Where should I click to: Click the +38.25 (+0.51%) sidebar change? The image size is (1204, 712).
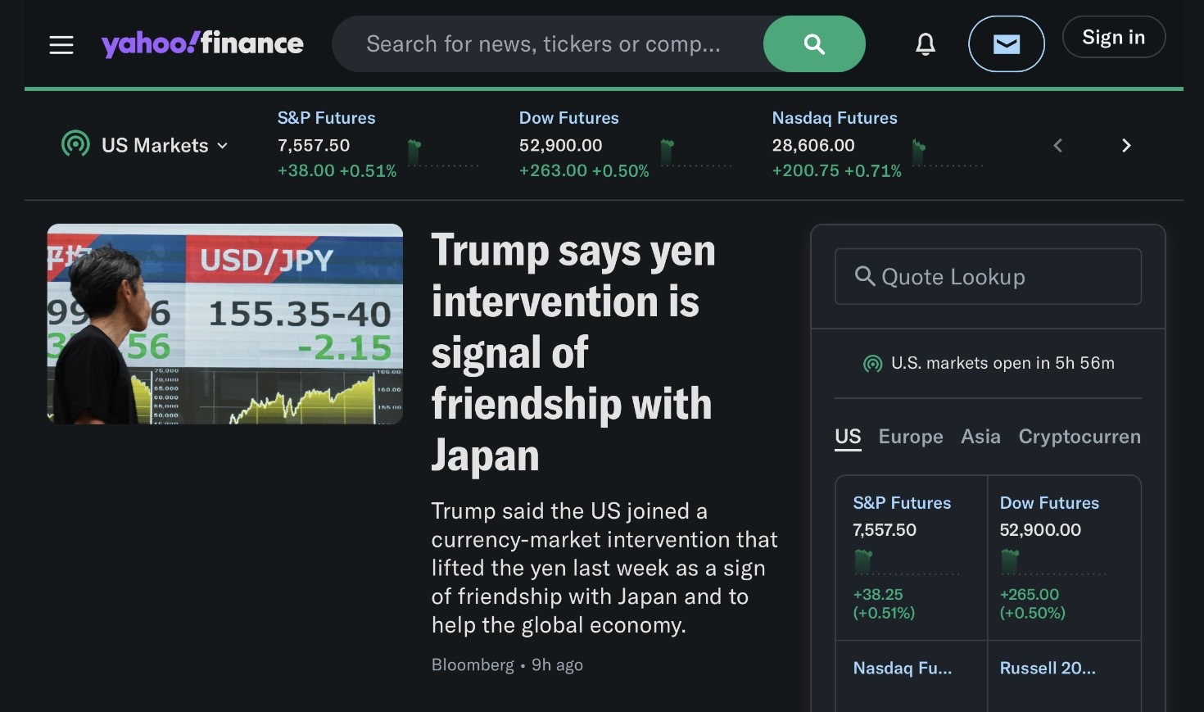point(884,603)
